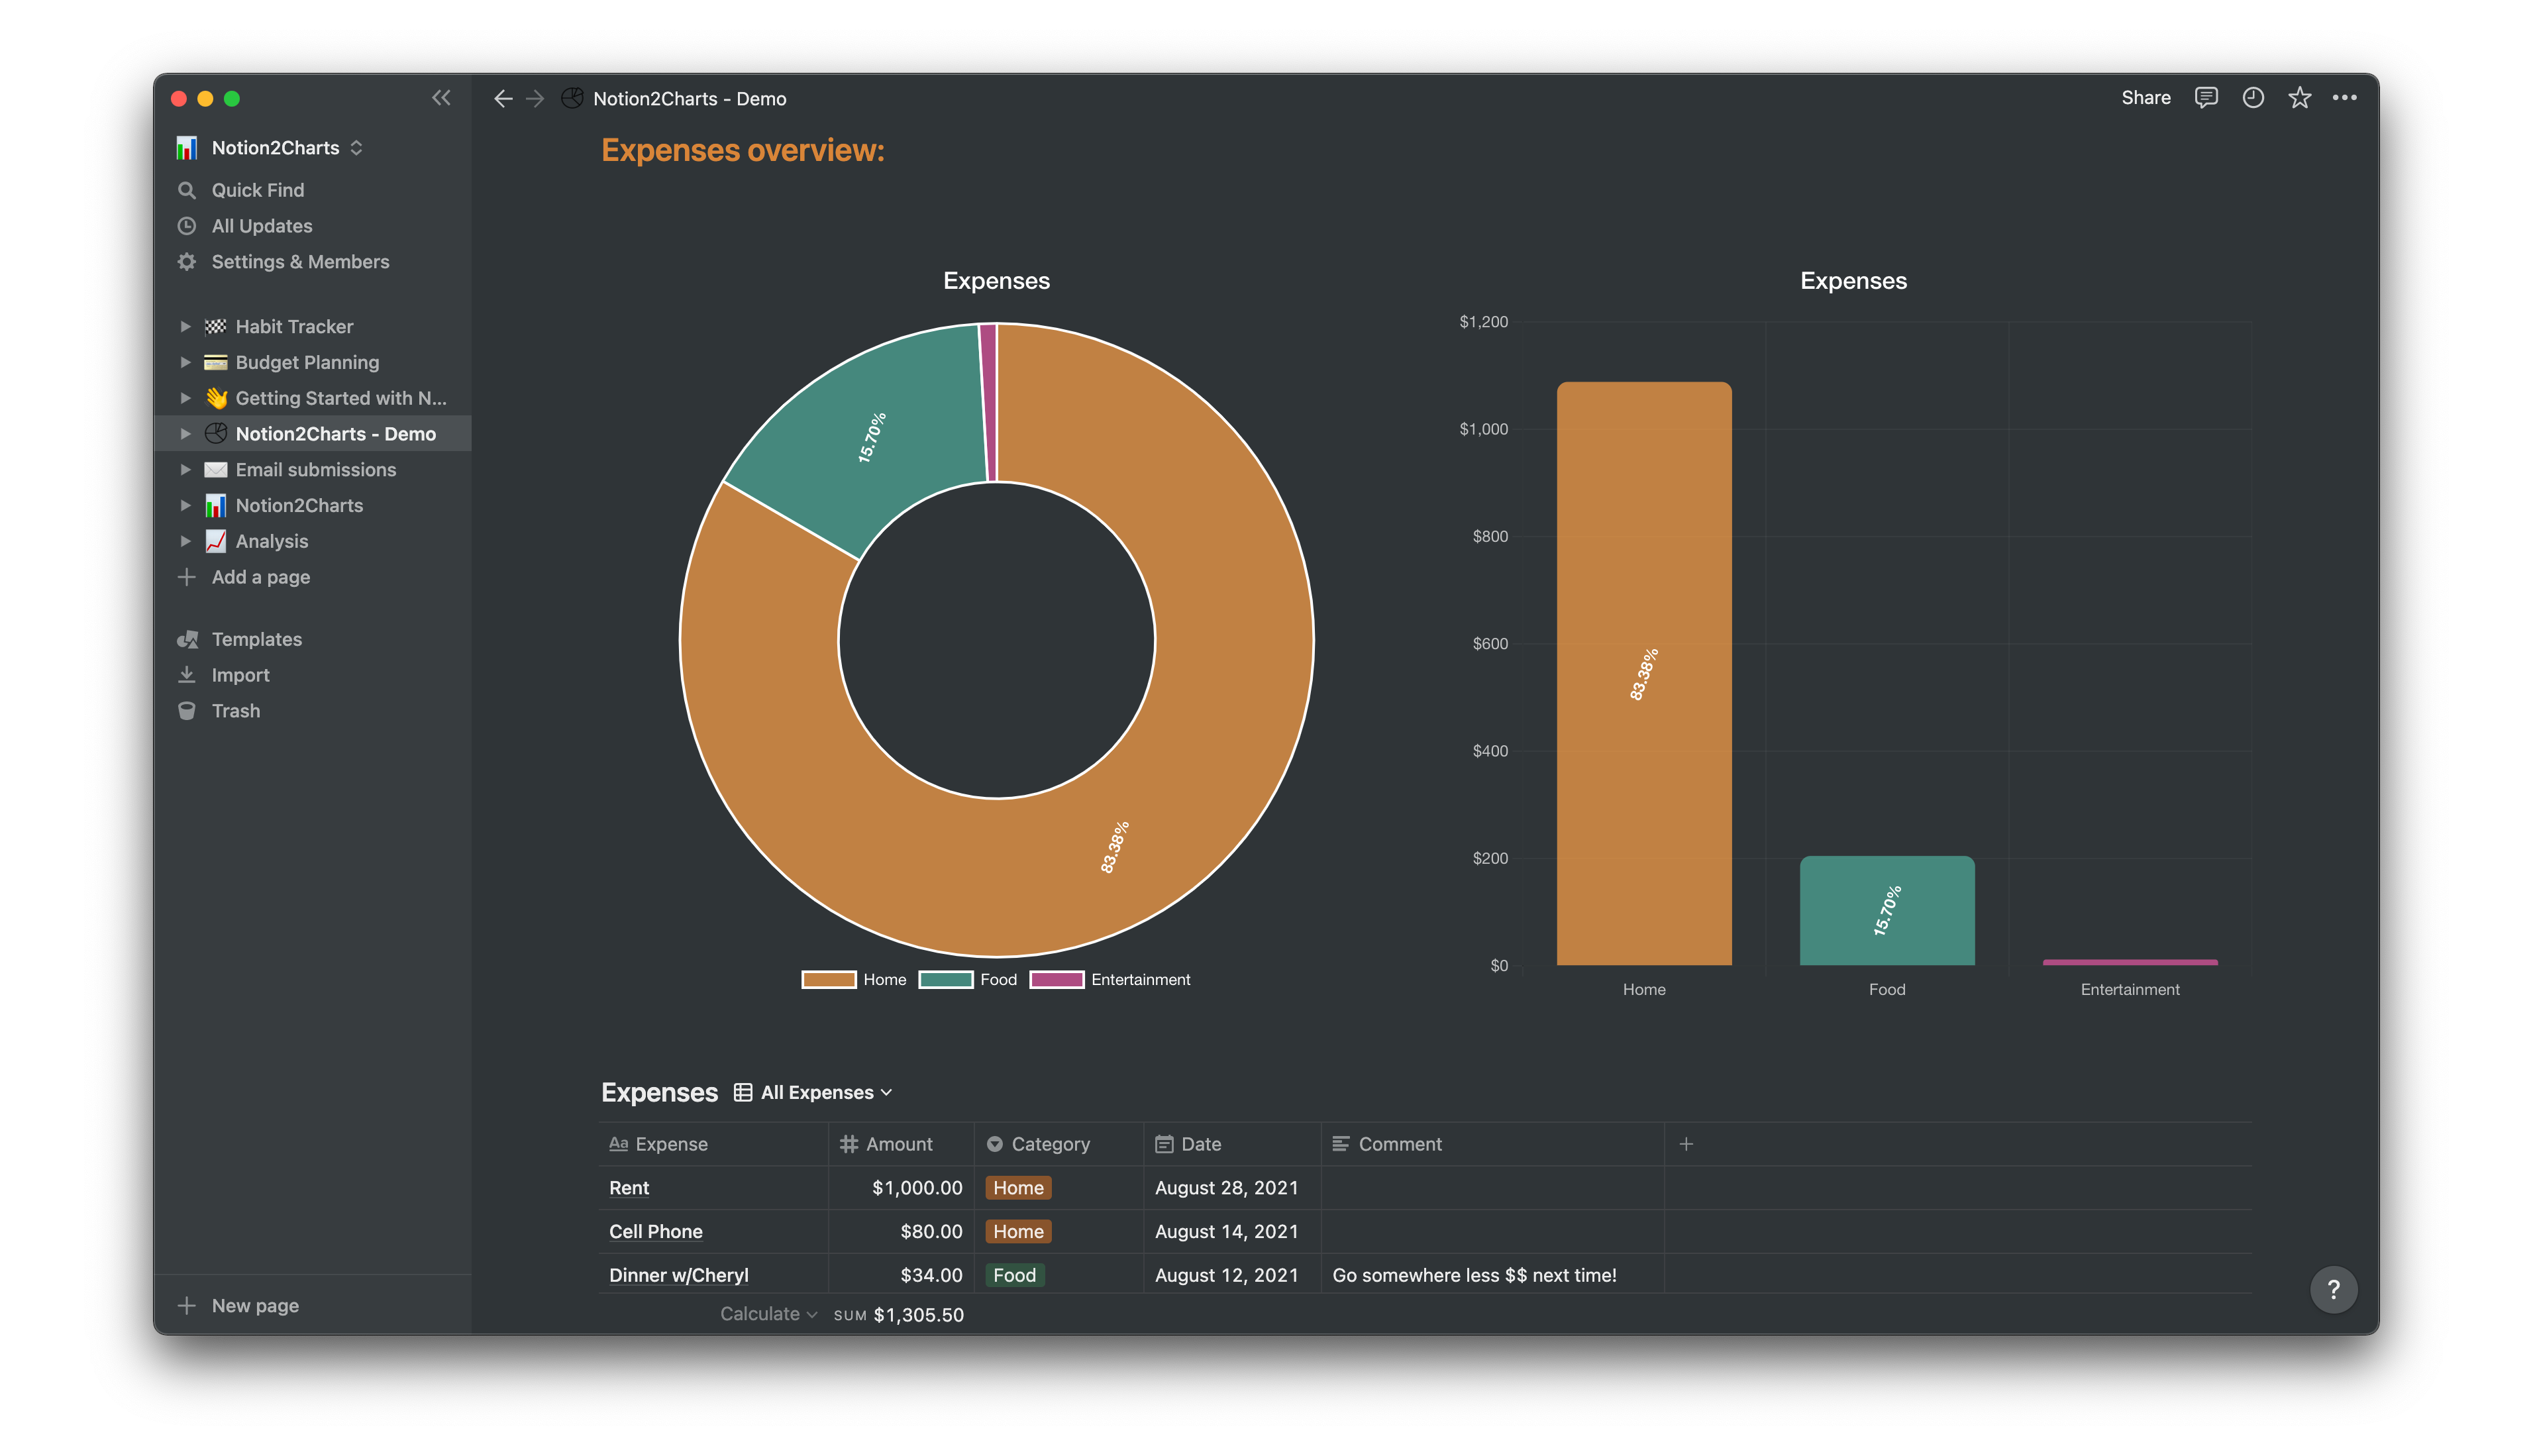Expand the Habit Tracker page
The height and width of the screenshot is (1456, 2533).
[x=186, y=326]
